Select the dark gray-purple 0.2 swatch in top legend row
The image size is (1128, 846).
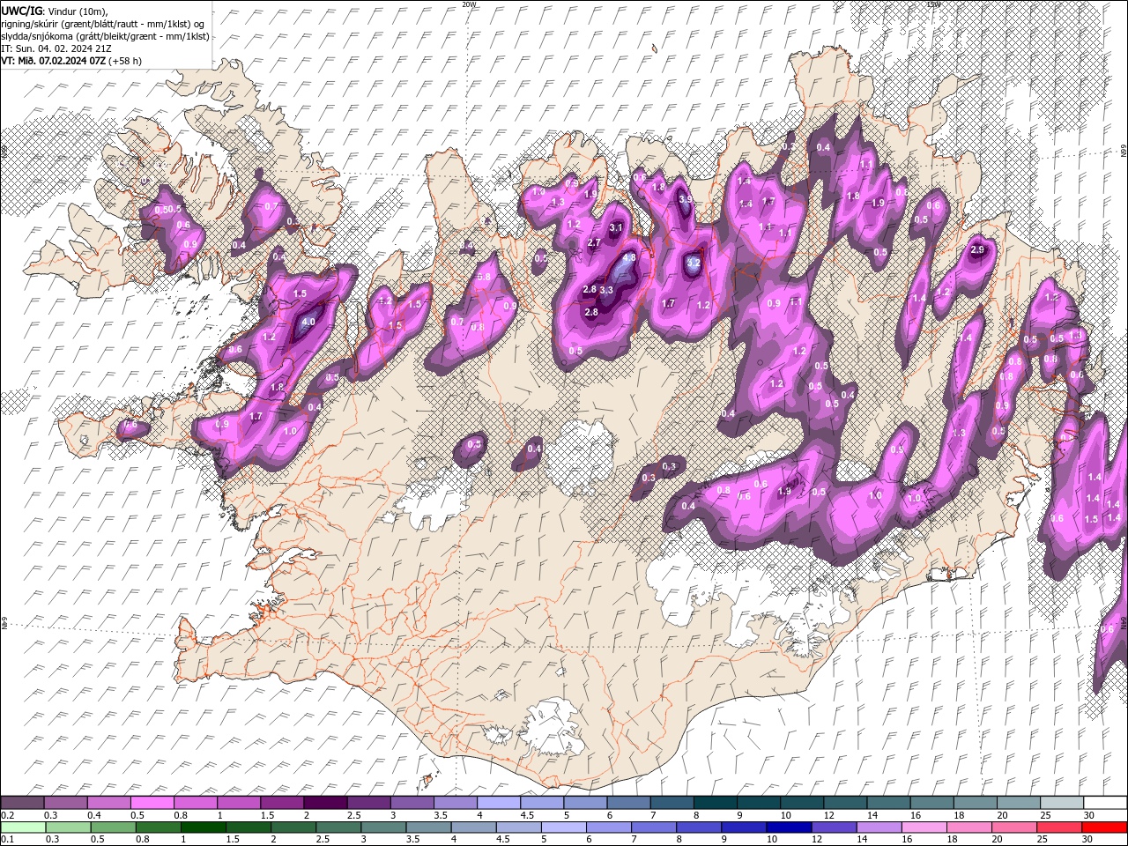point(22,803)
